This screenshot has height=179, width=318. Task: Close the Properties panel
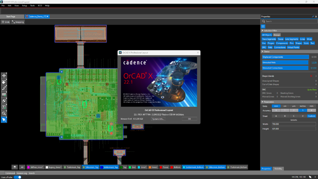(316, 17)
